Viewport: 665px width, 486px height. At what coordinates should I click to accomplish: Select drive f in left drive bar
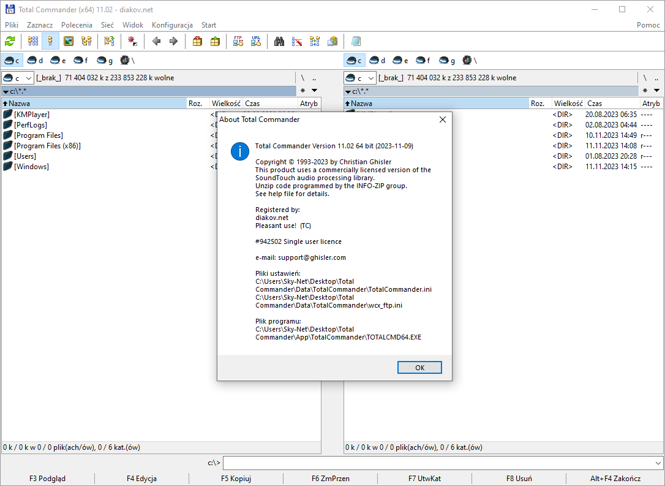(x=81, y=61)
